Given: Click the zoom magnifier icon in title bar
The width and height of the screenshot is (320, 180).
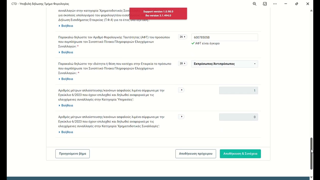Looking at the screenshot, I should [254, 4].
